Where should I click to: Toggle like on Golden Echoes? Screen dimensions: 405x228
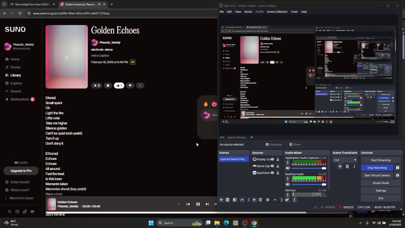[119, 85]
